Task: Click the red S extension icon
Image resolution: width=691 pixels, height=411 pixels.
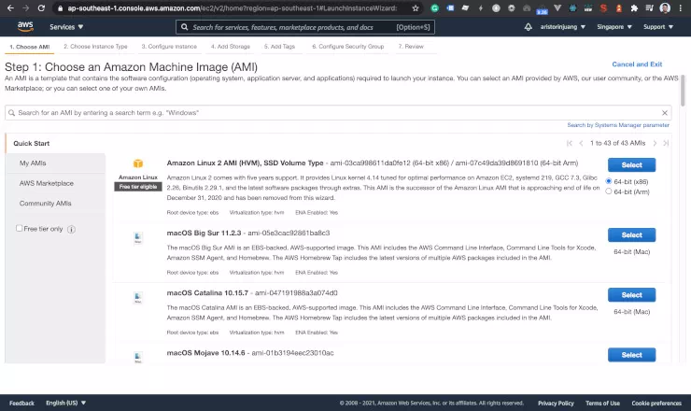Action: [x=603, y=7]
